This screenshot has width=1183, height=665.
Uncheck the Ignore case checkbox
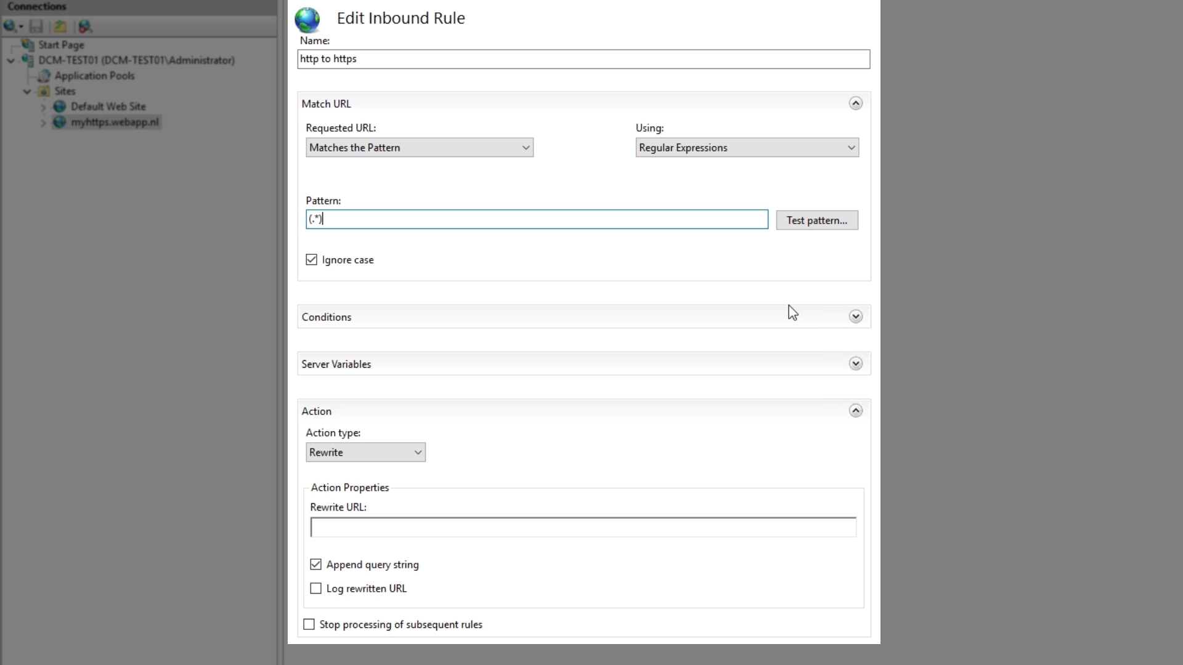pyautogui.click(x=312, y=260)
